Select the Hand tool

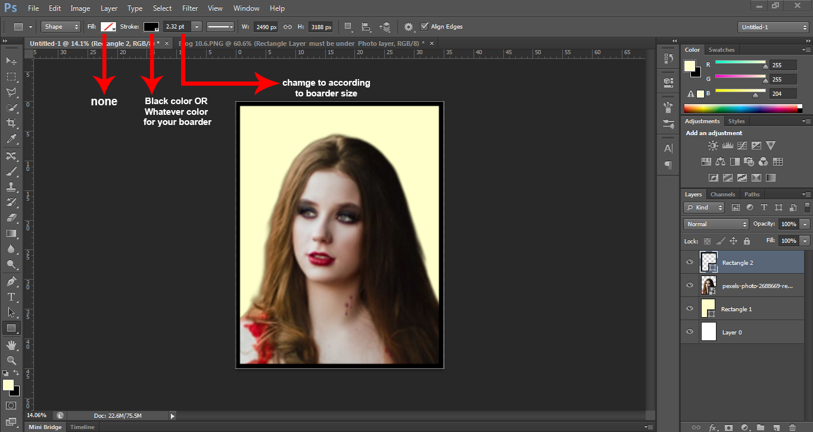pos(11,345)
